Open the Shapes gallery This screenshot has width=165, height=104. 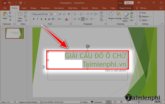(x=111, y=16)
